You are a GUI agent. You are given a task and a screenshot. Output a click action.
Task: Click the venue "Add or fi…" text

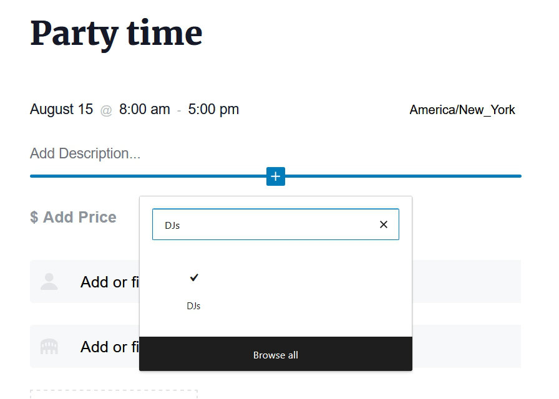(x=109, y=347)
